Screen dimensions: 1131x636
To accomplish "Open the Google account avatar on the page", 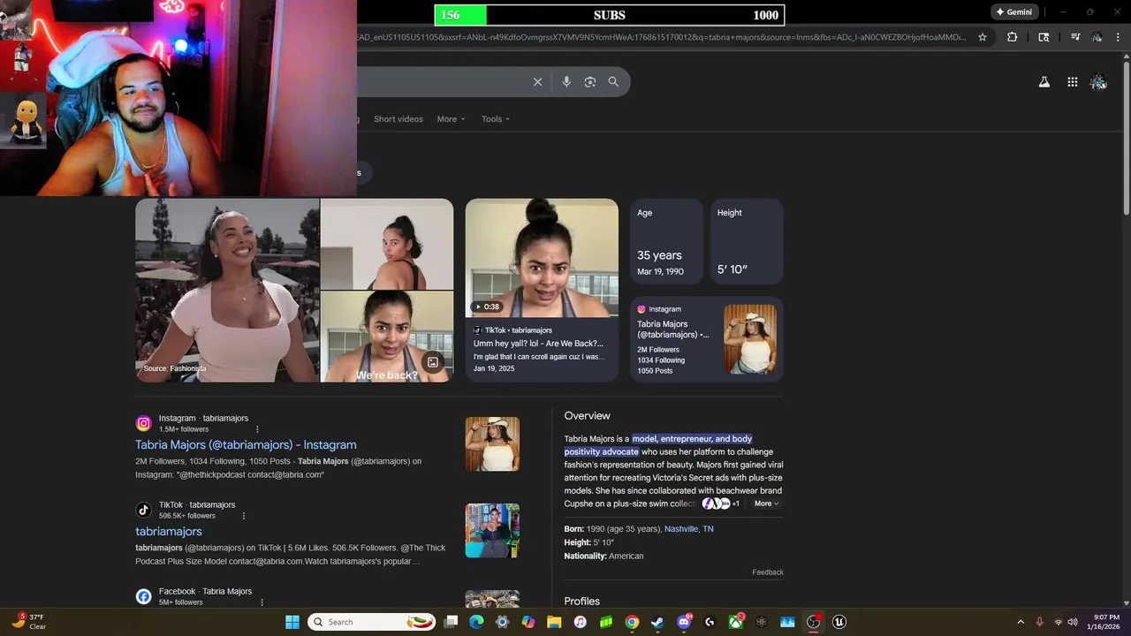I will click(1098, 82).
